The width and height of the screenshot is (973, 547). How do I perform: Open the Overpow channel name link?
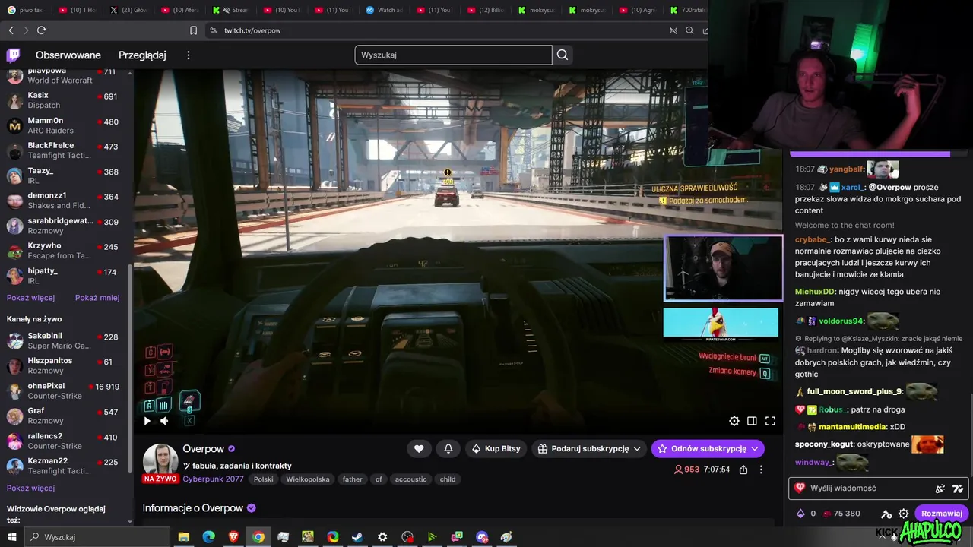(203, 449)
